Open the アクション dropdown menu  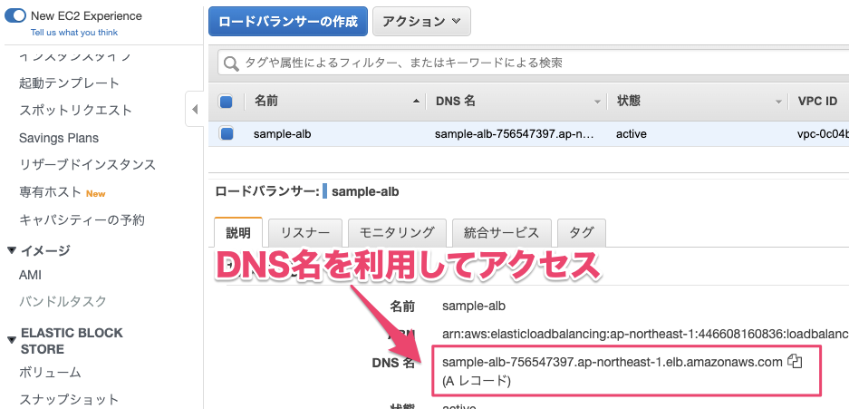pos(421,21)
